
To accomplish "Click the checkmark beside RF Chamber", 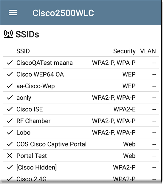I will pyautogui.click(x=10, y=121).
